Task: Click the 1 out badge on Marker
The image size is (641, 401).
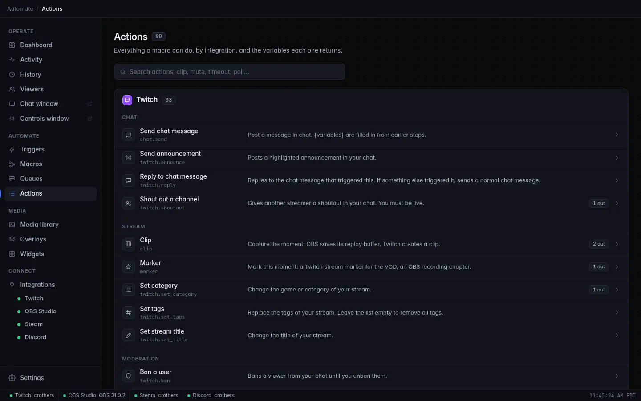Action: 599,267
